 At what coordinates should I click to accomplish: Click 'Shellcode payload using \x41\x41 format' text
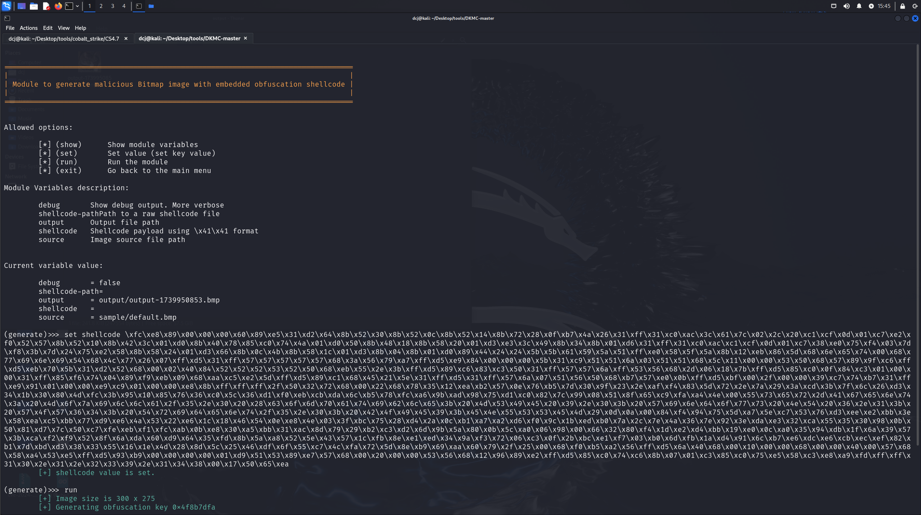[x=175, y=231]
